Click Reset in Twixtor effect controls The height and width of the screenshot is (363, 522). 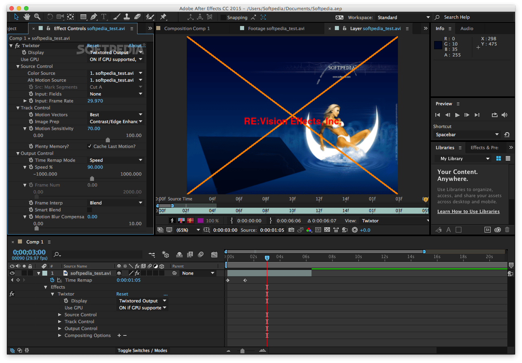[x=93, y=46]
